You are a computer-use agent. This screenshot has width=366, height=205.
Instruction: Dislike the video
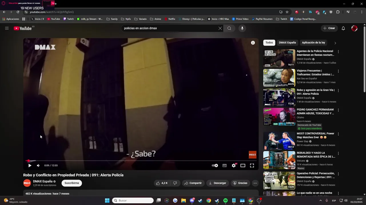tap(175, 183)
